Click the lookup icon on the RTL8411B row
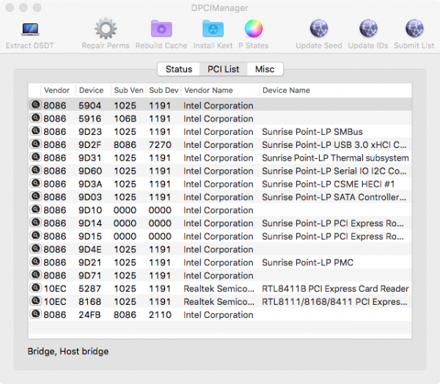The height and width of the screenshot is (384, 440). click(x=34, y=289)
